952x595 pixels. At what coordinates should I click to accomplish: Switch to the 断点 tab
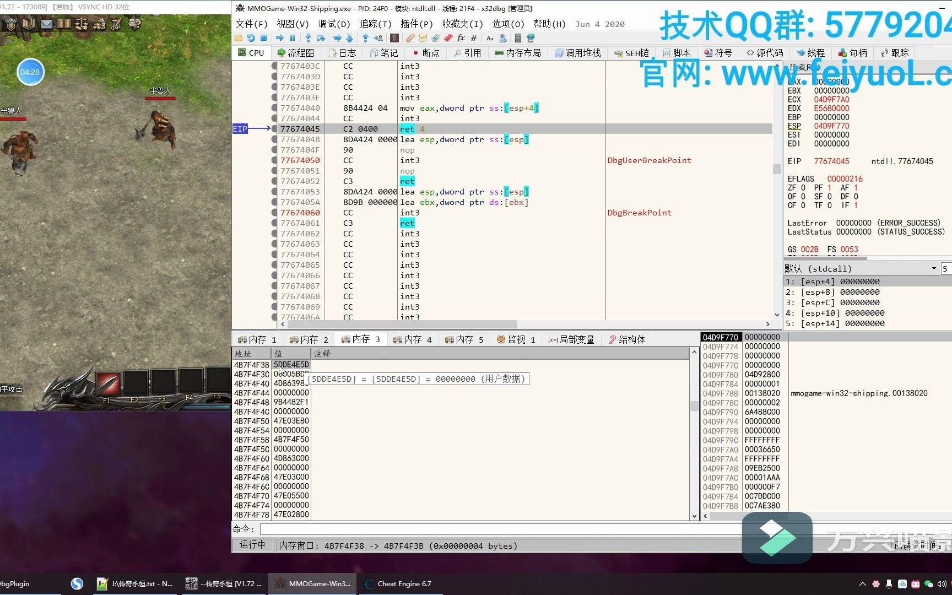coord(426,53)
